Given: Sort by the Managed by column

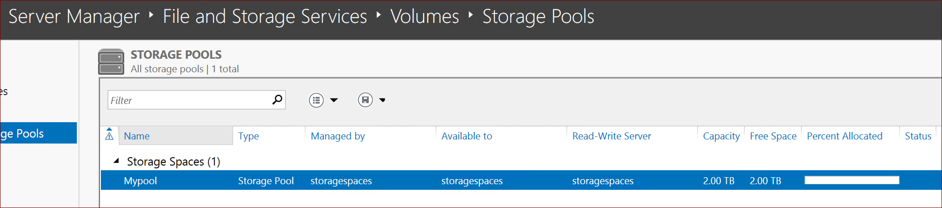Looking at the screenshot, I should pyautogui.click(x=338, y=136).
